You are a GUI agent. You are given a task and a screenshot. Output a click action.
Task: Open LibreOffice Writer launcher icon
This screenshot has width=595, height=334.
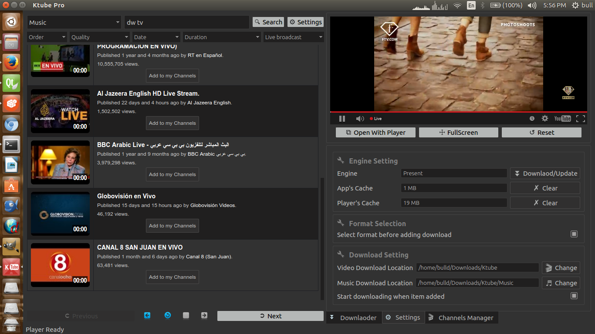tap(11, 165)
